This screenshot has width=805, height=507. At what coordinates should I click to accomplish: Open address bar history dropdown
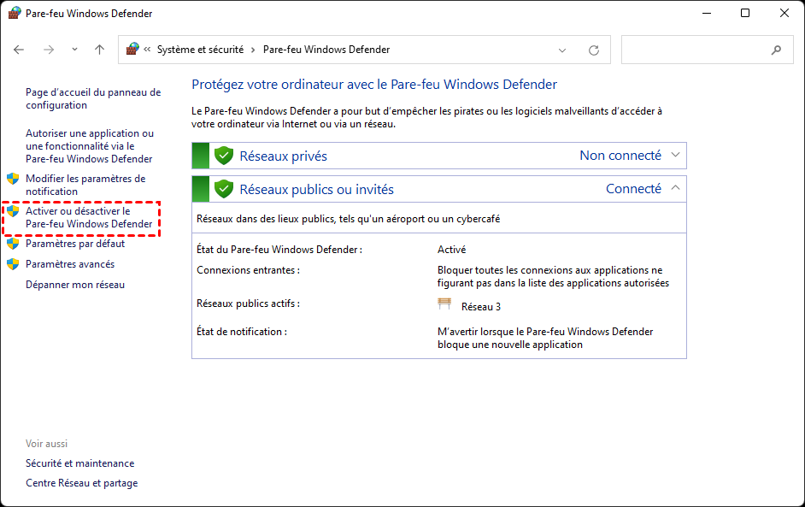[x=562, y=50]
